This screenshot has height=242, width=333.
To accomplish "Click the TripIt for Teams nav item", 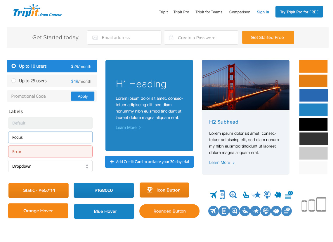I will click(209, 12).
